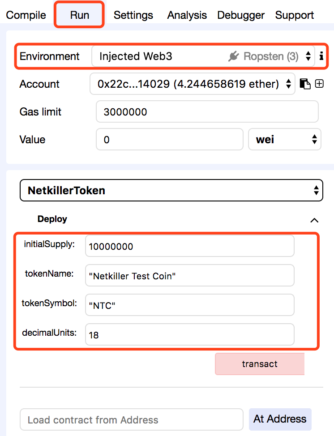Screen dimensions: 334x436
Task: Select the NetkillerToken contract dropdown
Action: (x=171, y=190)
